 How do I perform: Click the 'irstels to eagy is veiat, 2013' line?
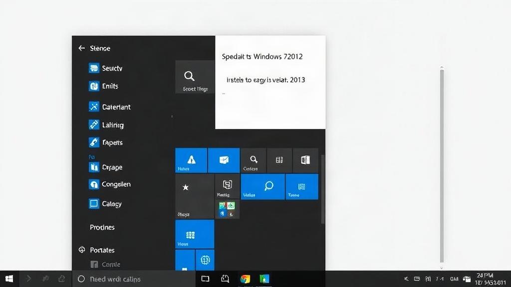(x=265, y=80)
